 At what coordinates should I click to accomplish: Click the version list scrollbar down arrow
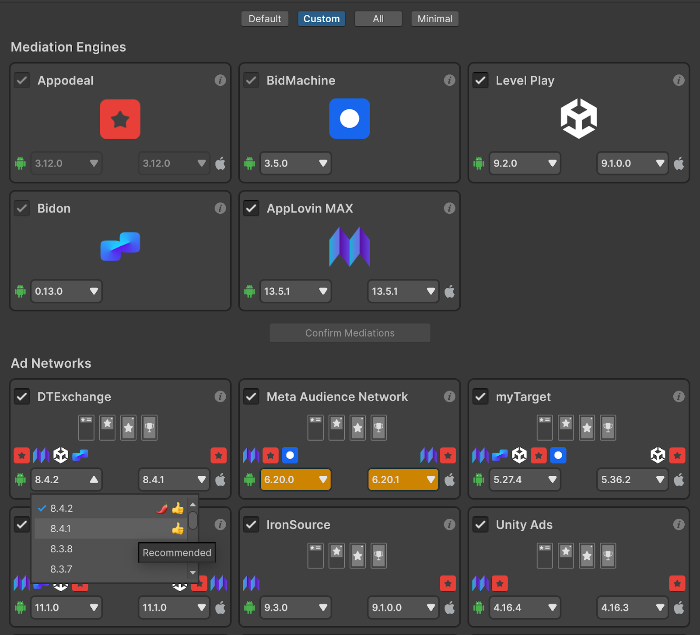tap(192, 572)
